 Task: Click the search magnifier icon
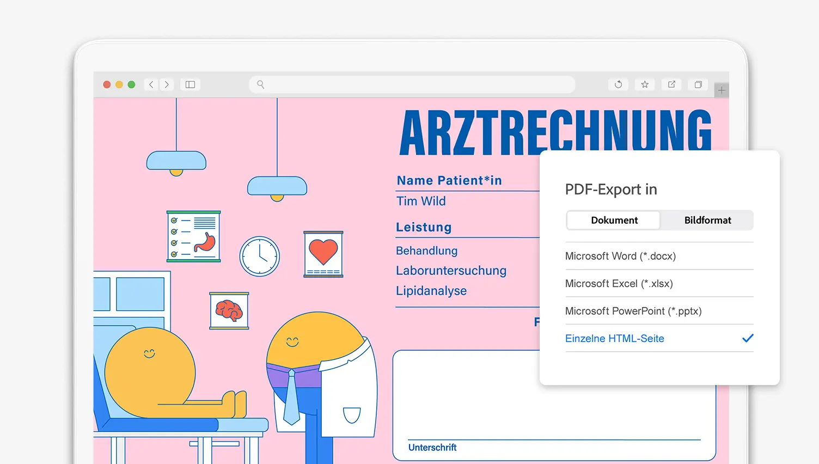[x=261, y=84]
